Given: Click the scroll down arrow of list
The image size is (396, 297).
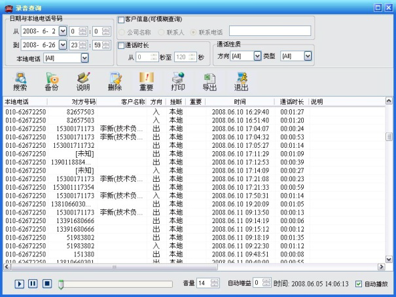Looking at the screenshot, I should tap(389, 259).
